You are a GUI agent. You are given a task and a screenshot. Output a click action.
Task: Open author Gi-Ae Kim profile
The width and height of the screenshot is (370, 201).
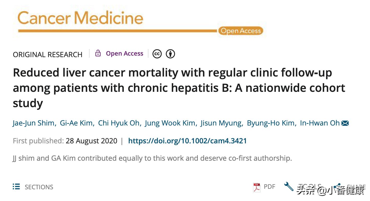pyautogui.click(x=76, y=123)
